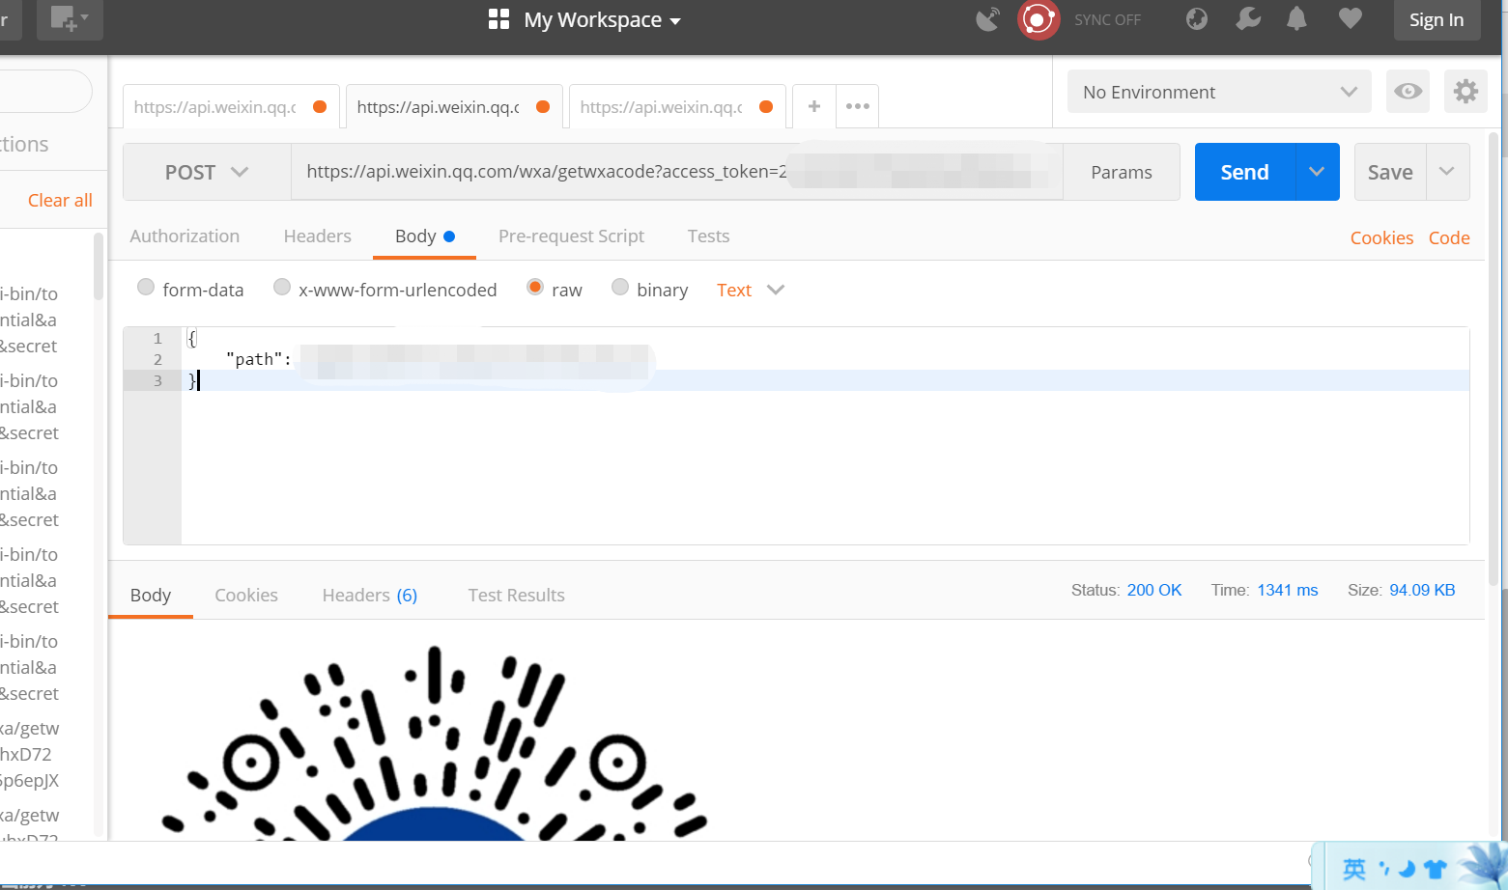This screenshot has height=890, width=1508.
Task: Click the QR code response image
Action: [x=435, y=741]
